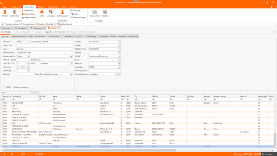This screenshot has width=277, height=156.
Task: Open the Datev Typ dropdown
Action: tap(71, 74)
